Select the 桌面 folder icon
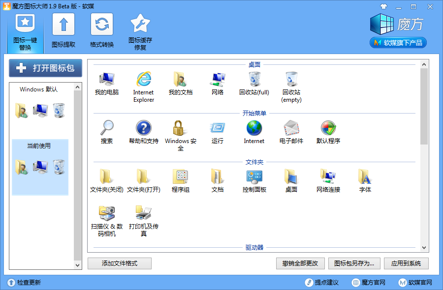The width and height of the screenshot is (443, 290). [291, 181]
